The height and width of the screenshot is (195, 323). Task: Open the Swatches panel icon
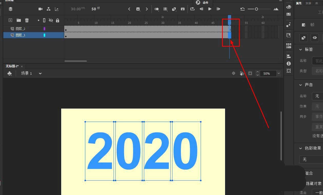pyautogui.click(x=288, y=14)
